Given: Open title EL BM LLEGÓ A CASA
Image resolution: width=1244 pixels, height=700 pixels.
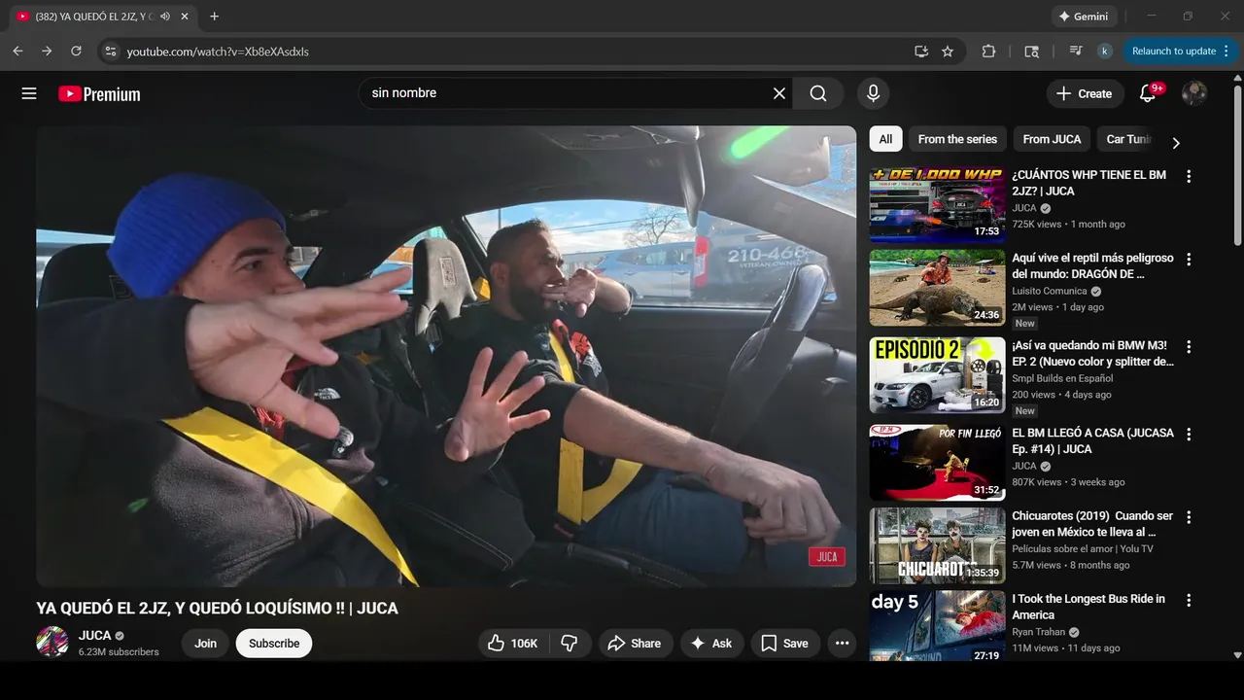Looking at the screenshot, I should [1092, 440].
